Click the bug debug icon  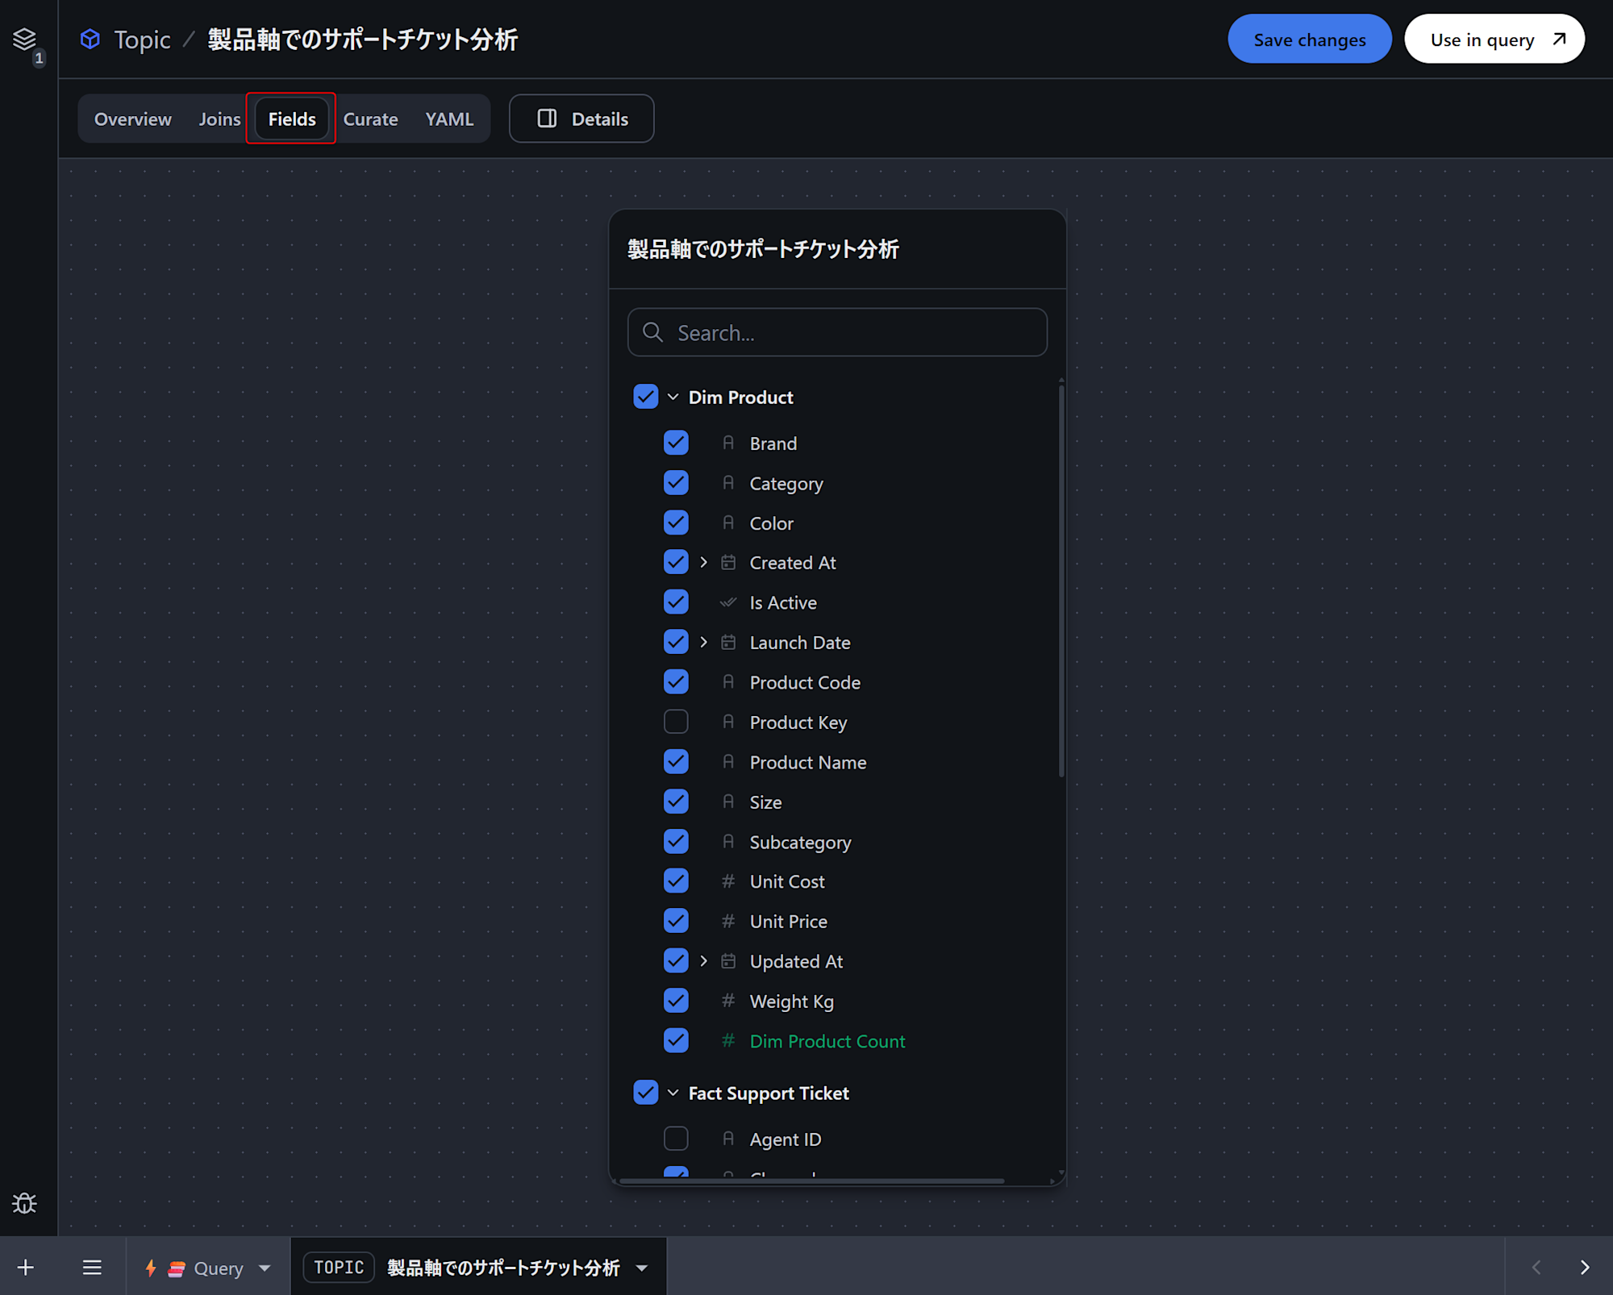tap(24, 1203)
